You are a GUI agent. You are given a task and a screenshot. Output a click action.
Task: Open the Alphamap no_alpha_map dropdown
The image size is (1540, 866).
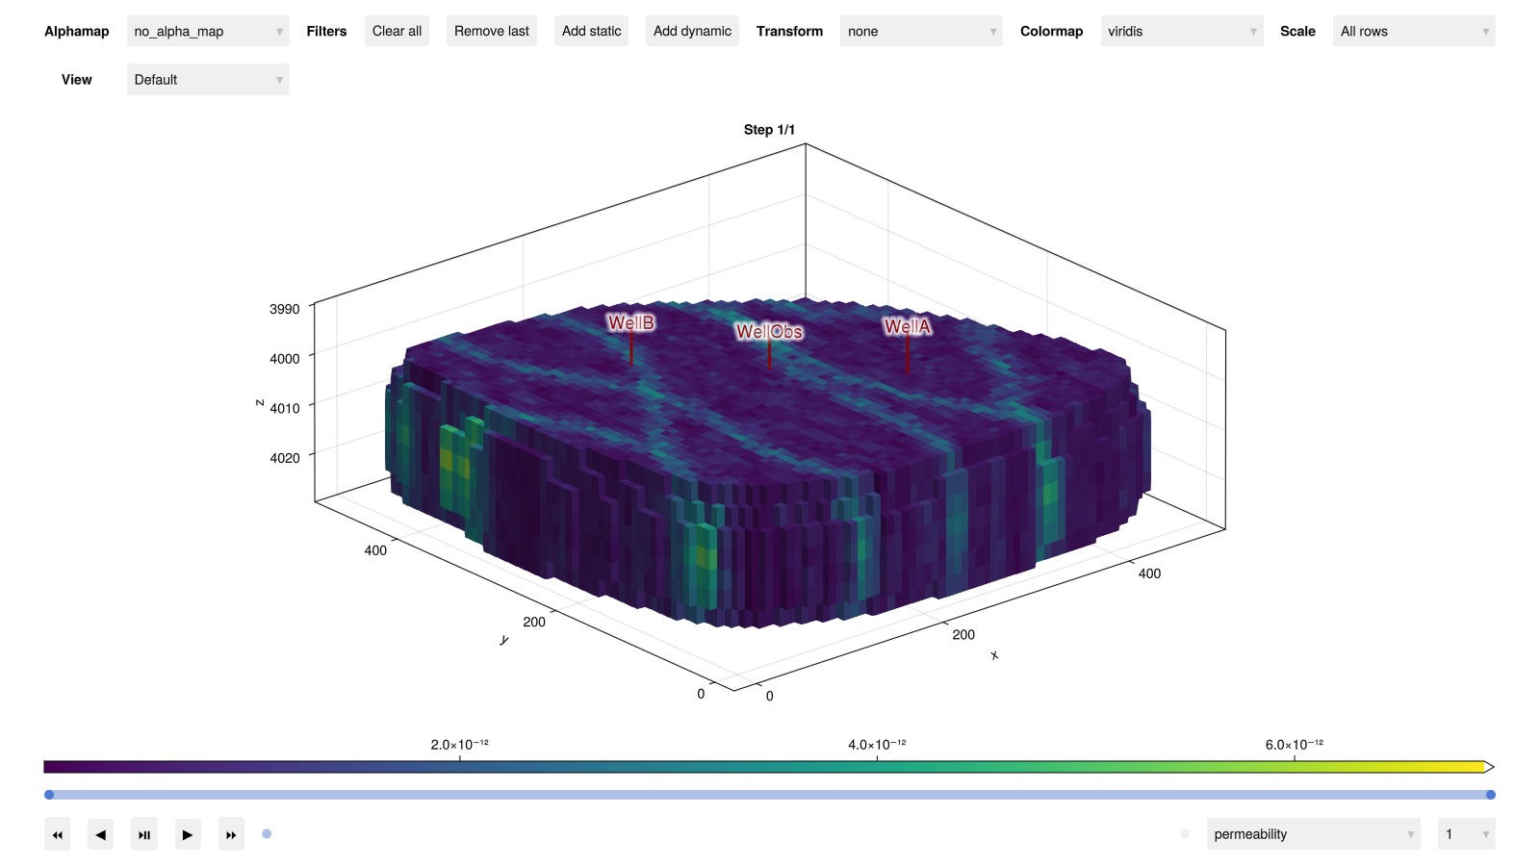point(208,31)
